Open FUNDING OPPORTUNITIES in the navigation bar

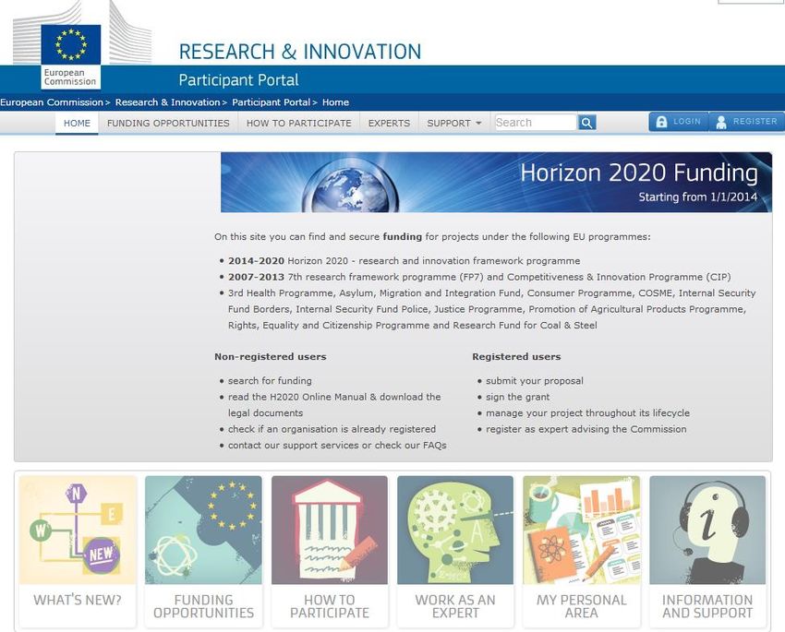tap(168, 123)
